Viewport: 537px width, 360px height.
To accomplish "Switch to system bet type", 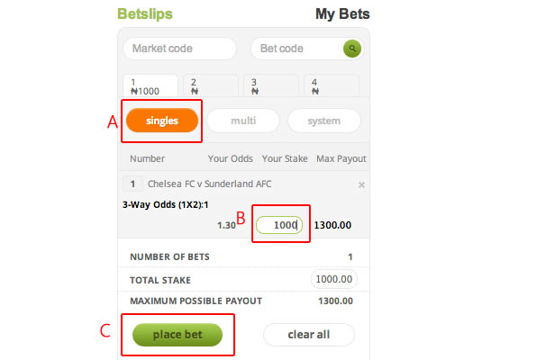I will click(x=324, y=121).
